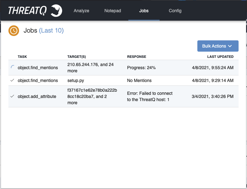Open the Bulk Actions dropdown

pyautogui.click(x=218, y=46)
